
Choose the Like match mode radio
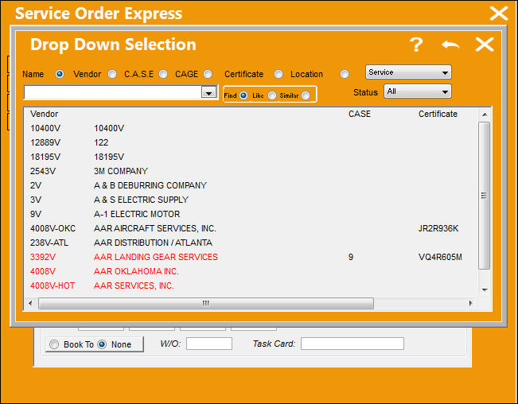point(272,95)
